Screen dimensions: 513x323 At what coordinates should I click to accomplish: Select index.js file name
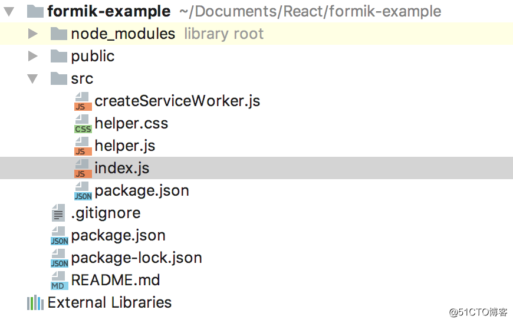pyautogui.click(x=121, y=169)
